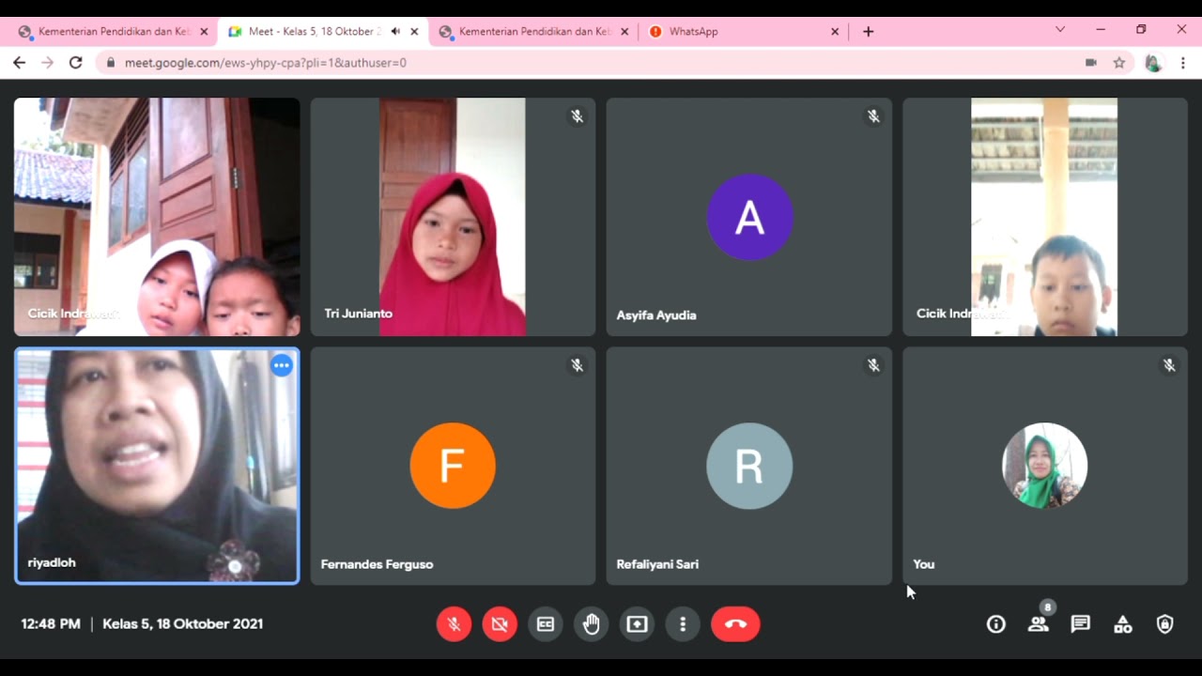Toggle the microphone mute button
Image resolution: width=1202 pixels, height=676 pixels.
pos(454,624)
